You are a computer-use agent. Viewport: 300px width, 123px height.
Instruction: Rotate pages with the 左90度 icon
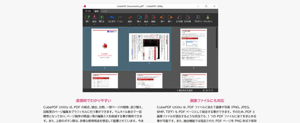coord(179,17)
